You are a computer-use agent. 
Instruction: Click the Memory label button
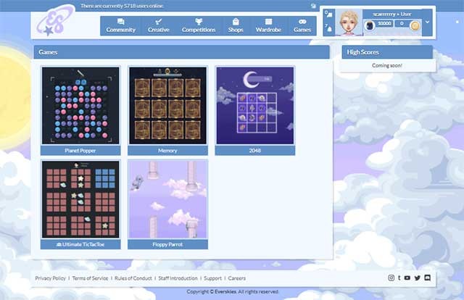[x=167, y=150]
